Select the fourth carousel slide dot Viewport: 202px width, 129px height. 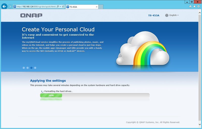[x=35, y=68]
